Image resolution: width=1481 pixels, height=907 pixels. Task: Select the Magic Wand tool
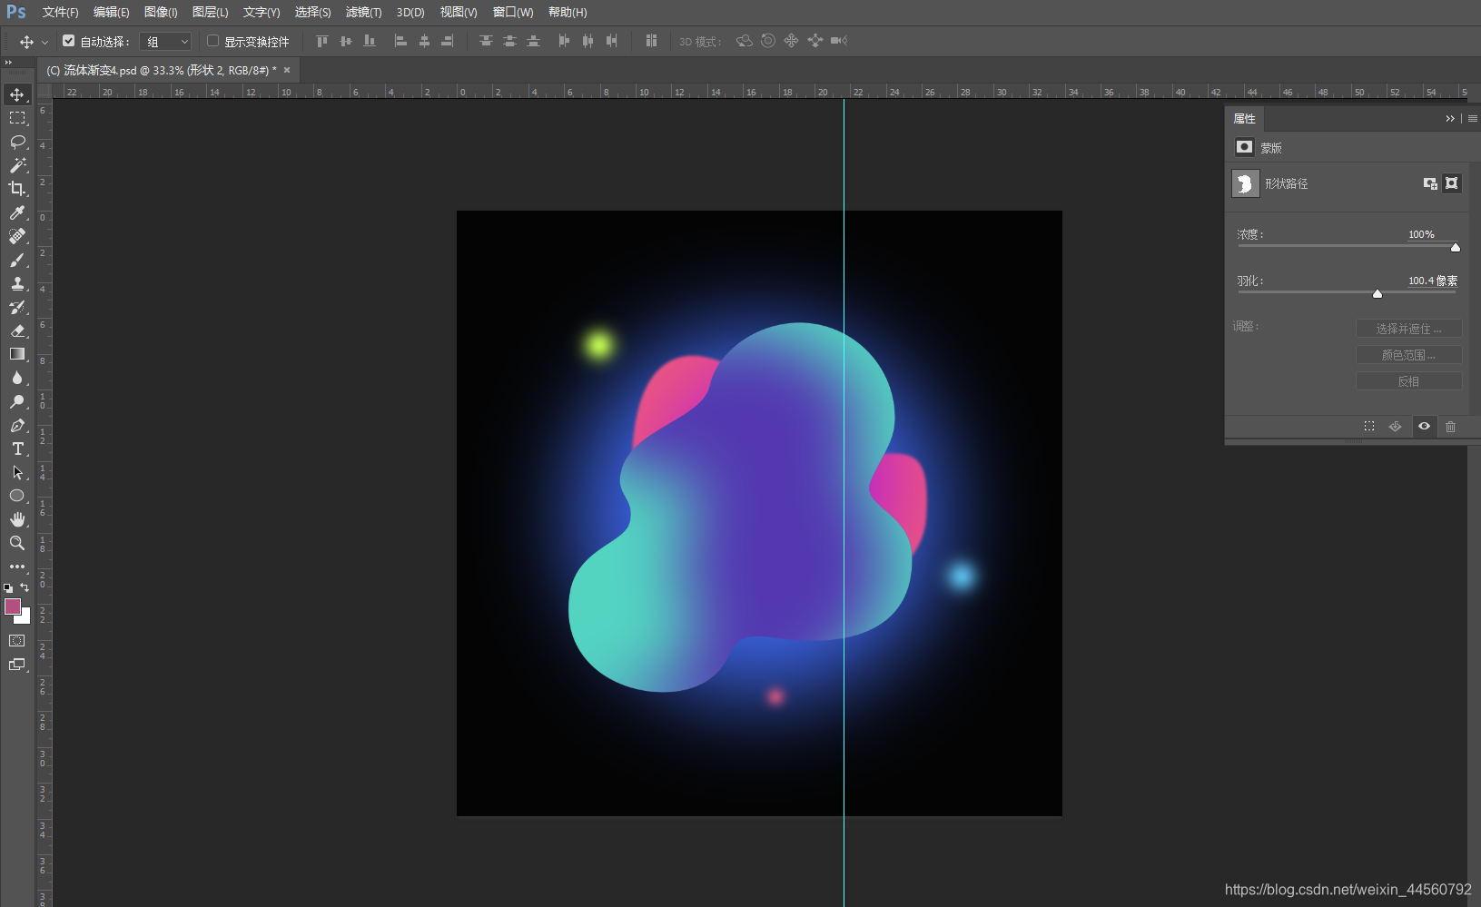(x=17, y=165)
